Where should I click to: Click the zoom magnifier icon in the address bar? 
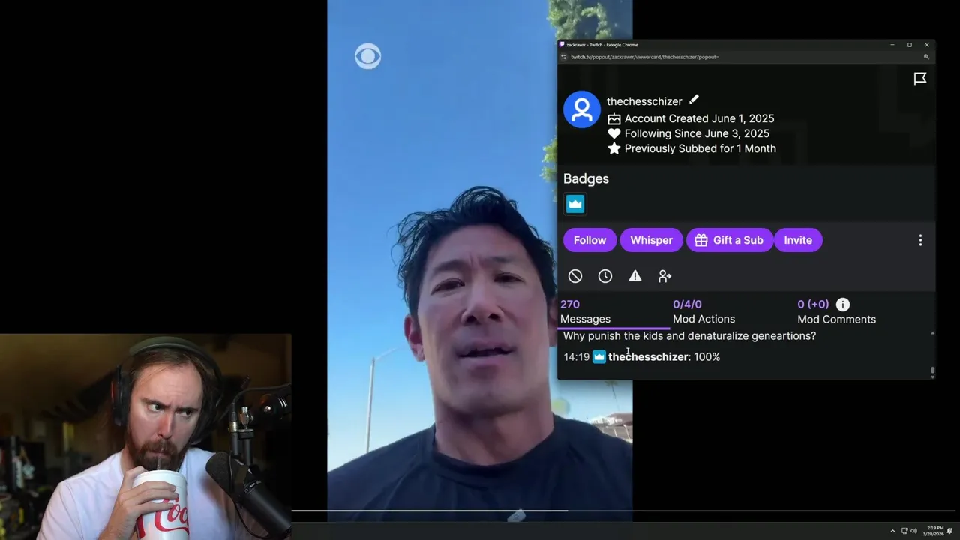point(926,57)
